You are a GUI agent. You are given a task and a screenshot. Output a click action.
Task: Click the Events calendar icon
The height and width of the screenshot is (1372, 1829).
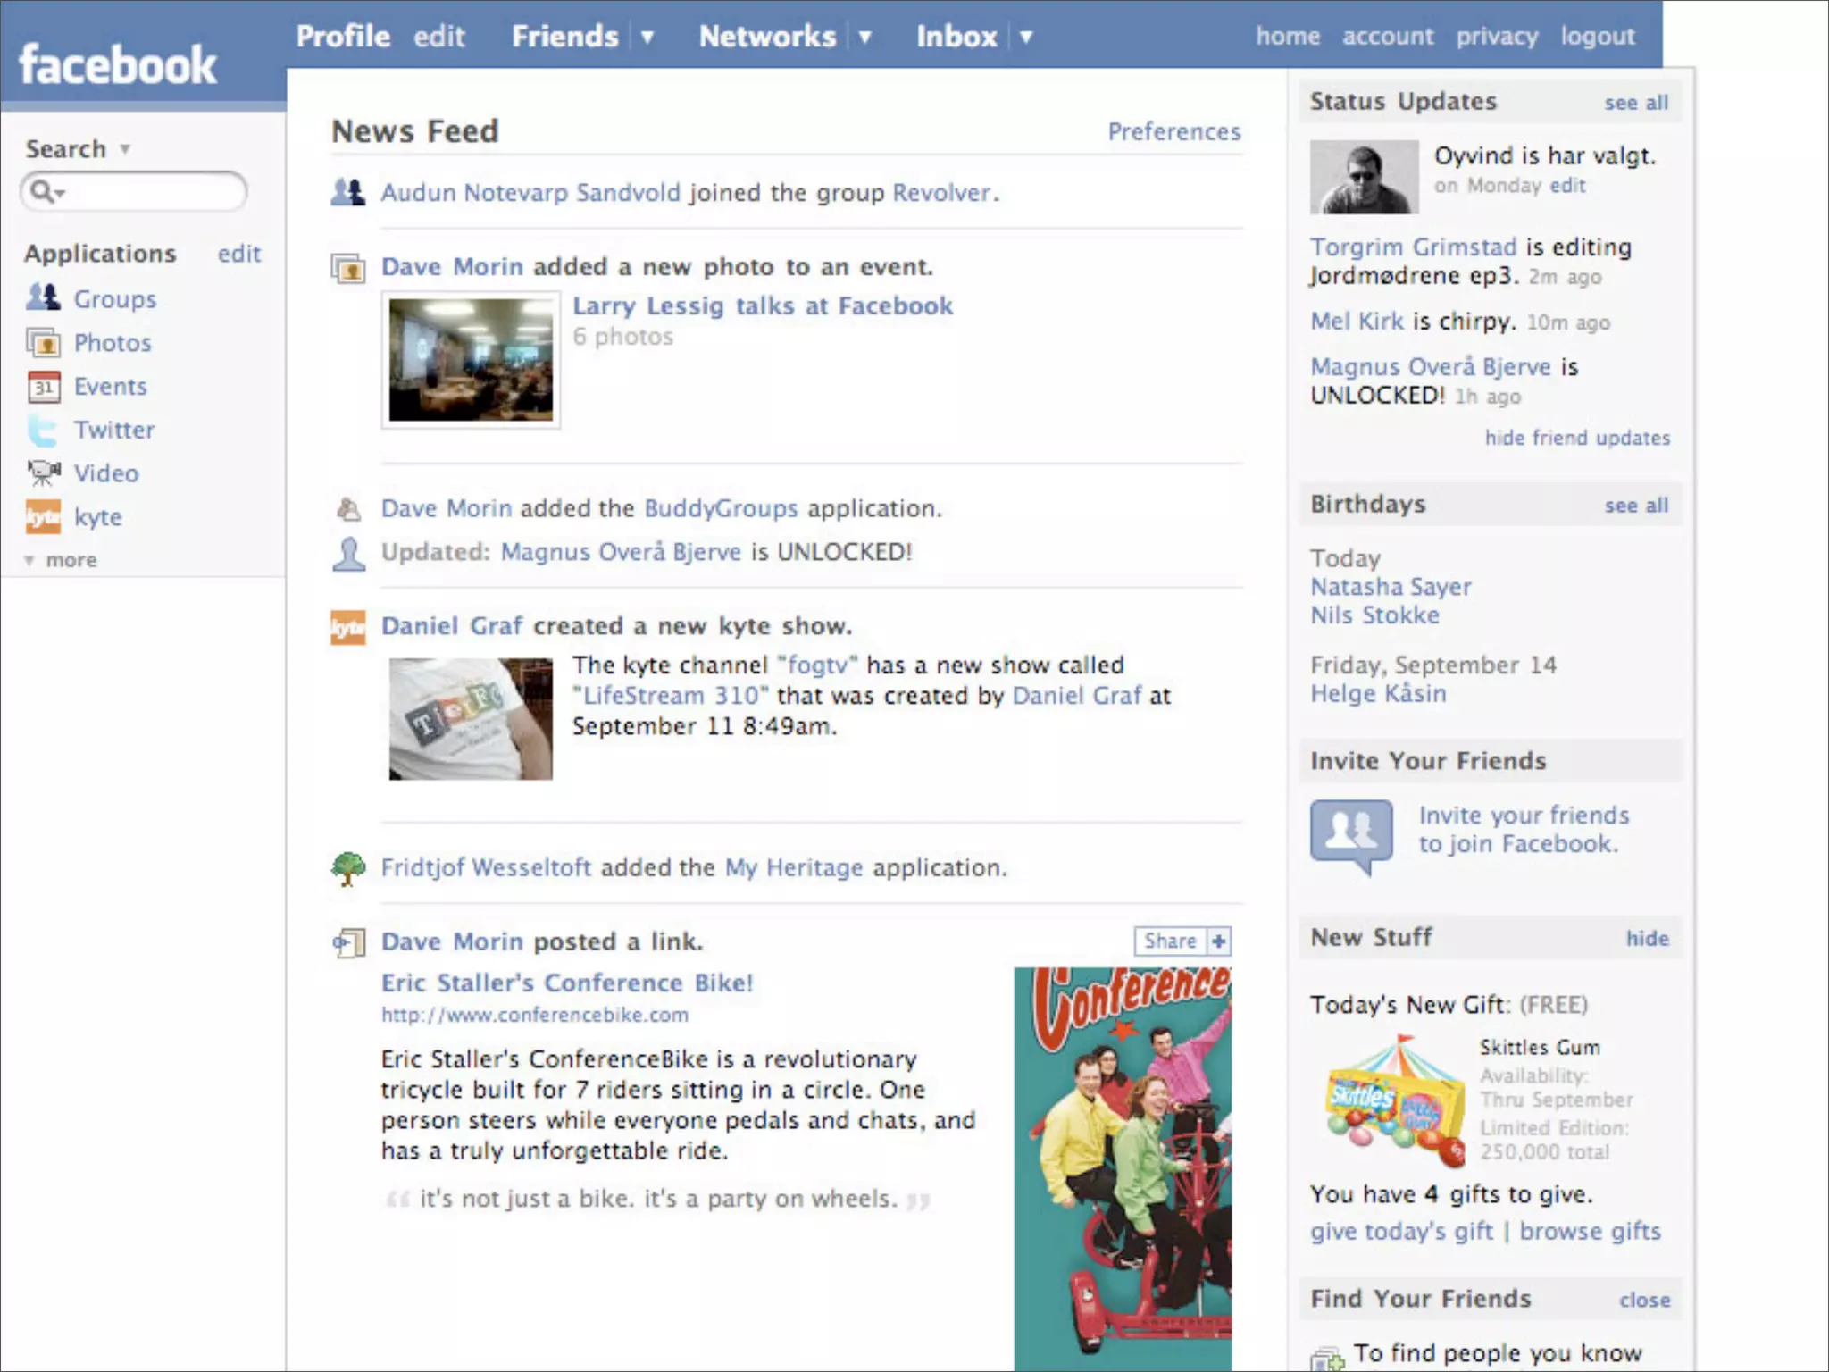[x=43, y=386]
